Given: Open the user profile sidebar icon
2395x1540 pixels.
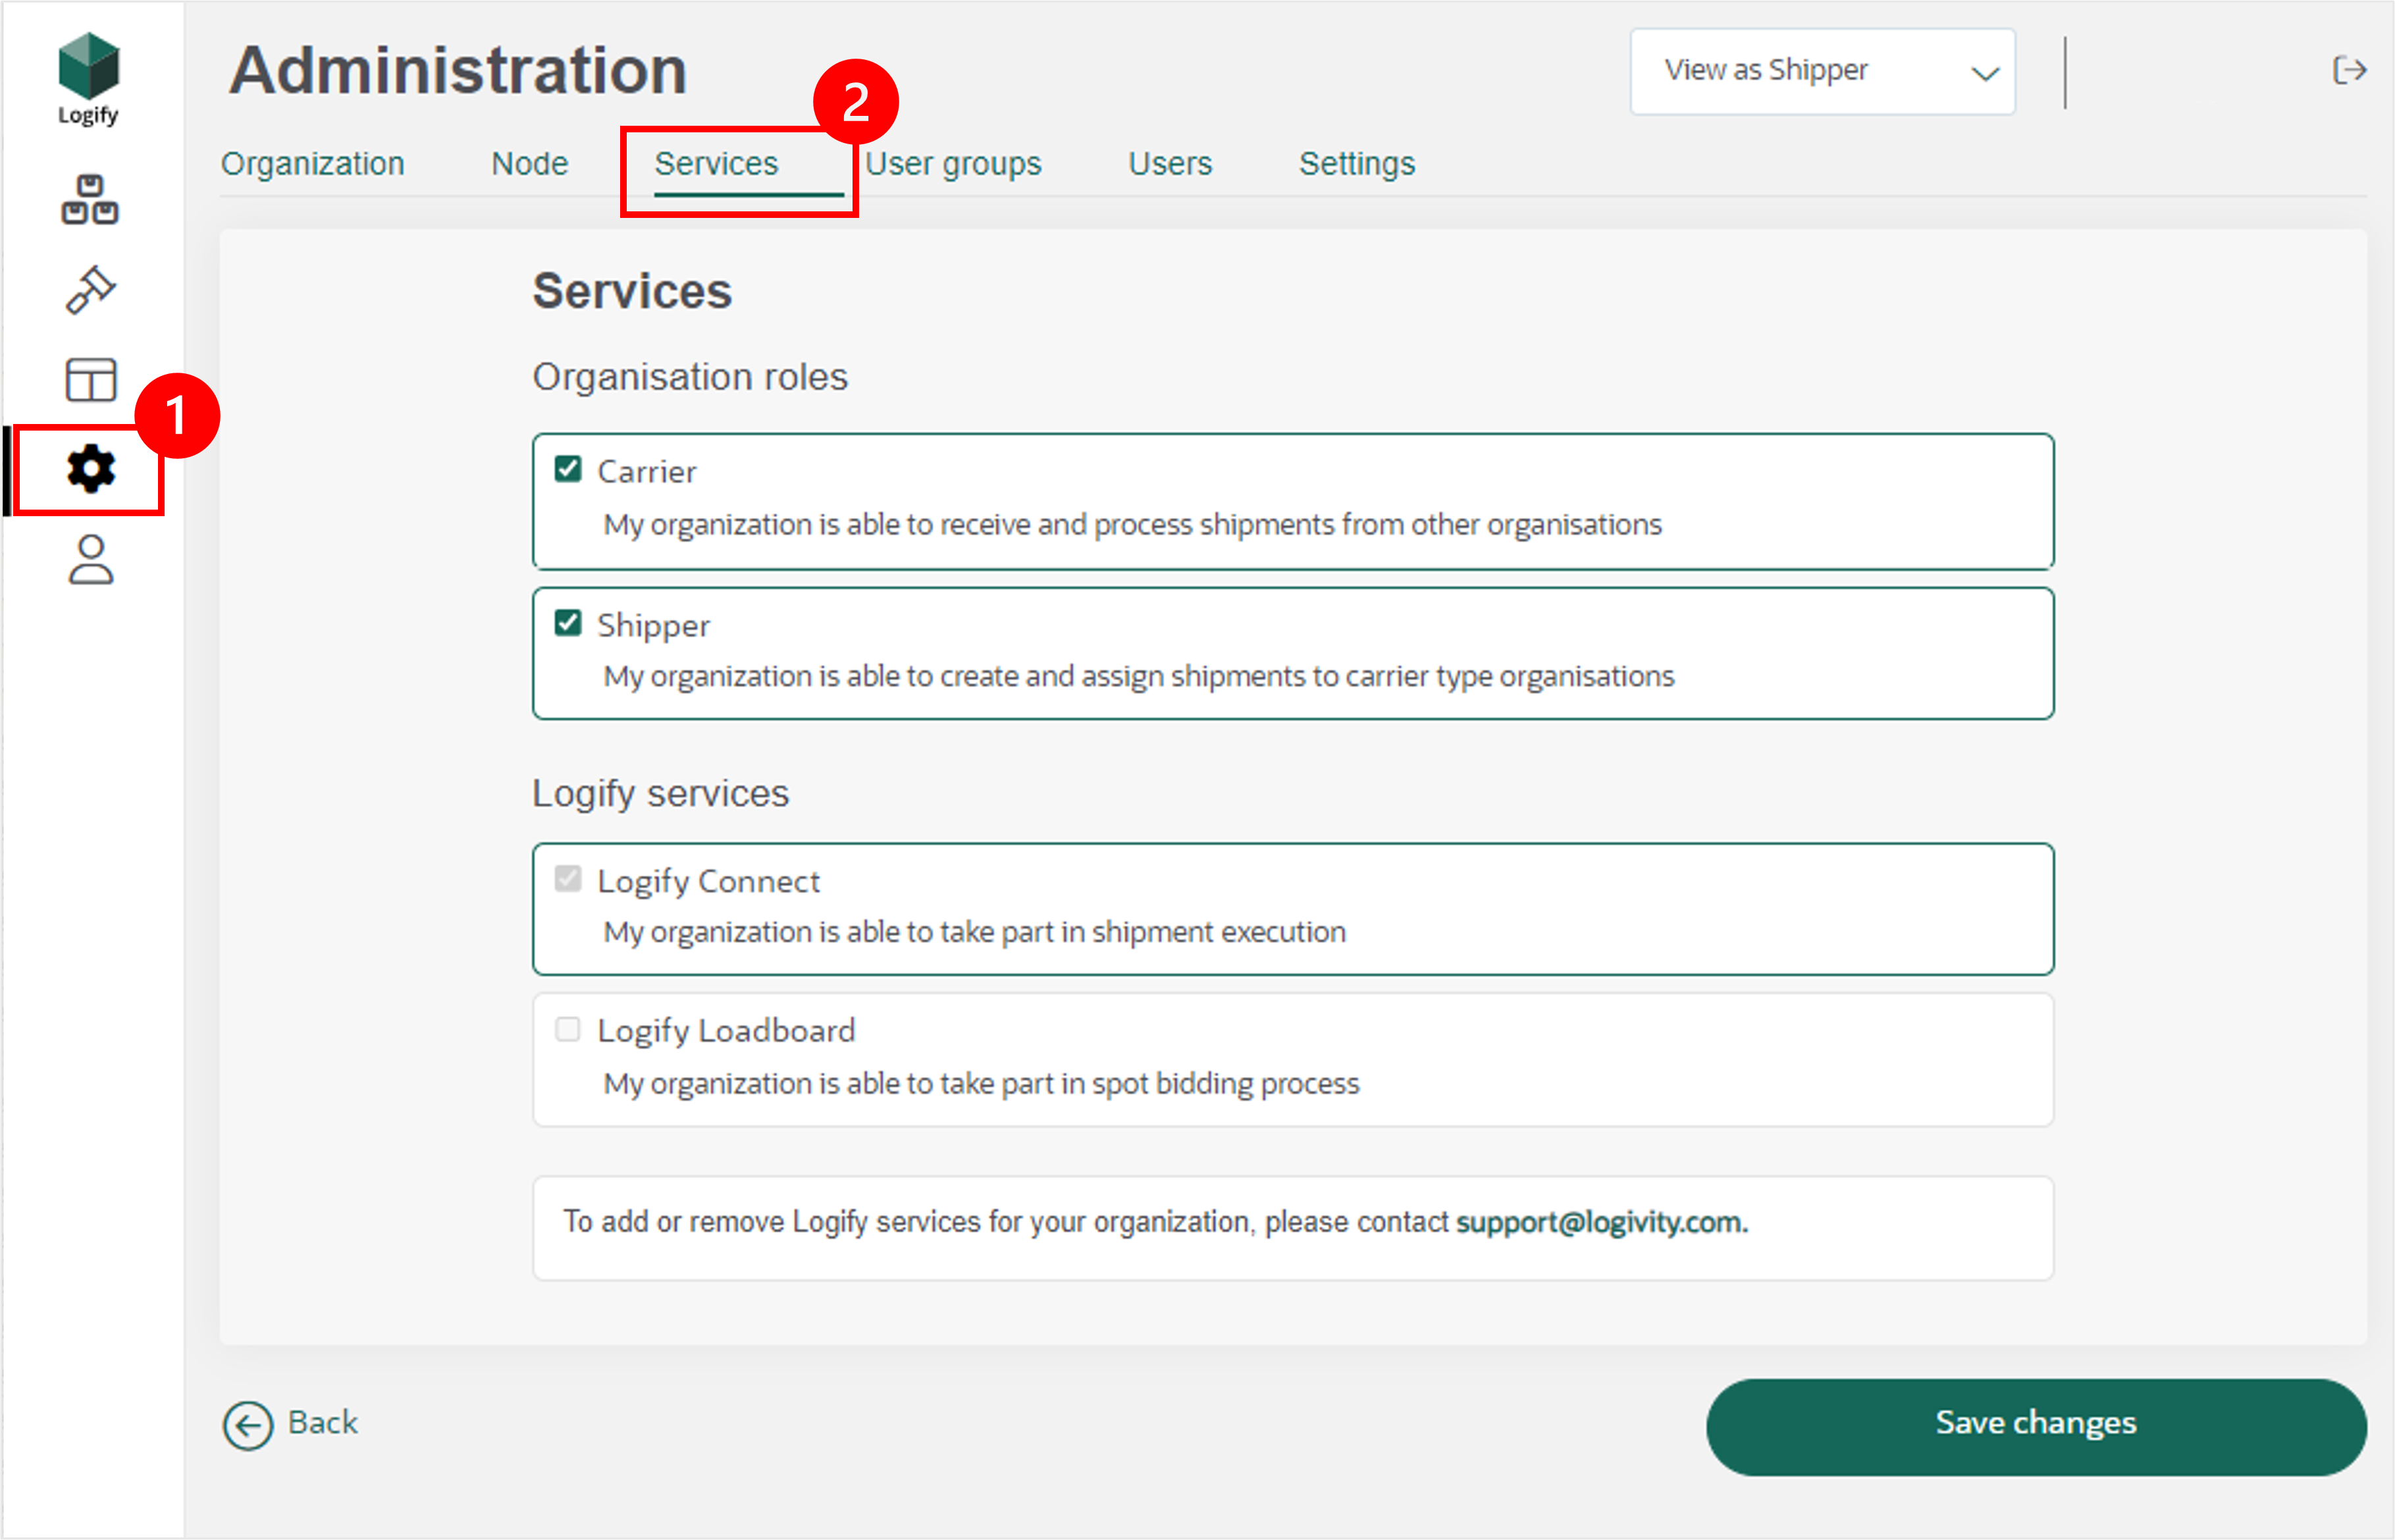Looking at the screenshot, I should click(90, 560).
